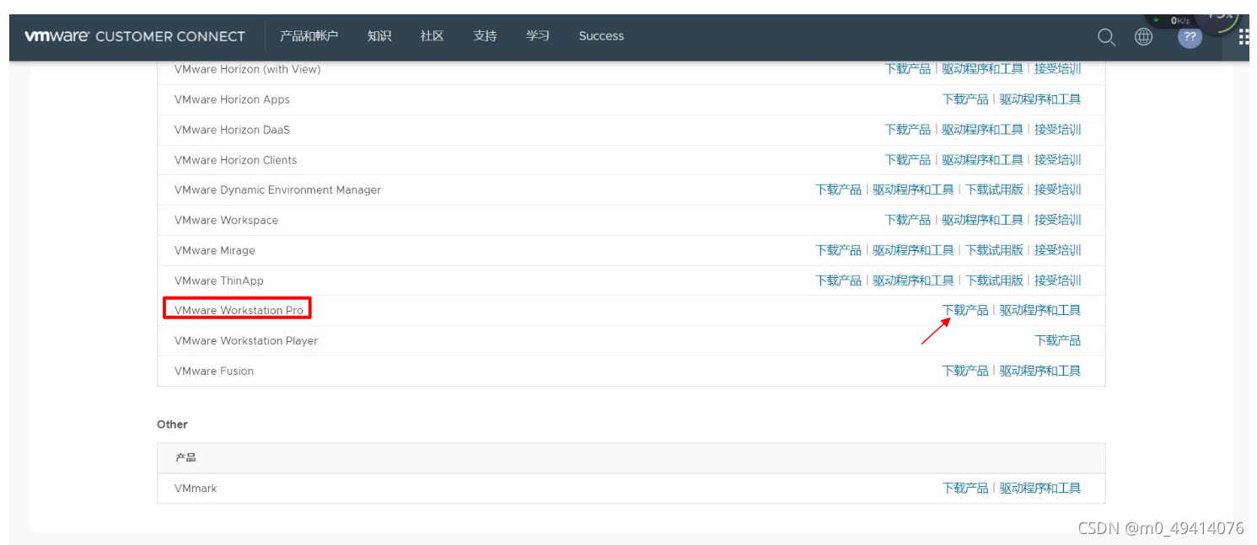Open 接受培训 for VMware Horizon (with View)
This screenshot has width=1257, height=545.
[1058, 69]
